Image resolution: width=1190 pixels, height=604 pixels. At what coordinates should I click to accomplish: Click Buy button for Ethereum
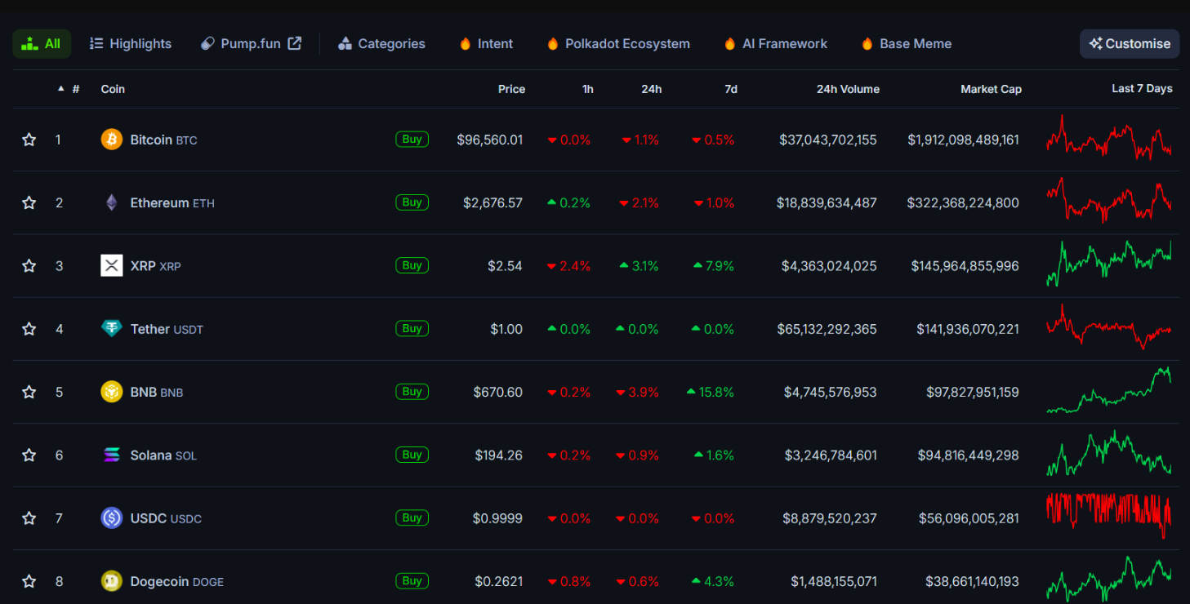click(412, 202)
